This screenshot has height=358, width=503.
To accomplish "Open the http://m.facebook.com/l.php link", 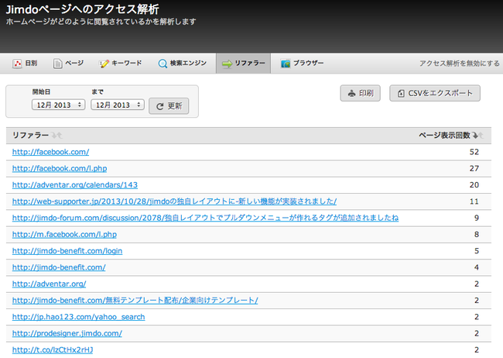I will 64,234.
